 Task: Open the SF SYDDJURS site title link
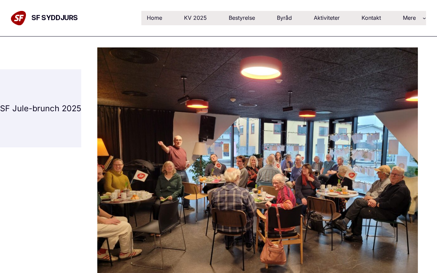point(55,18)
